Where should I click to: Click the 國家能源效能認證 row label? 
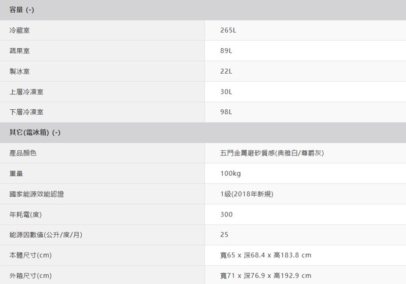tap(37, 194)
